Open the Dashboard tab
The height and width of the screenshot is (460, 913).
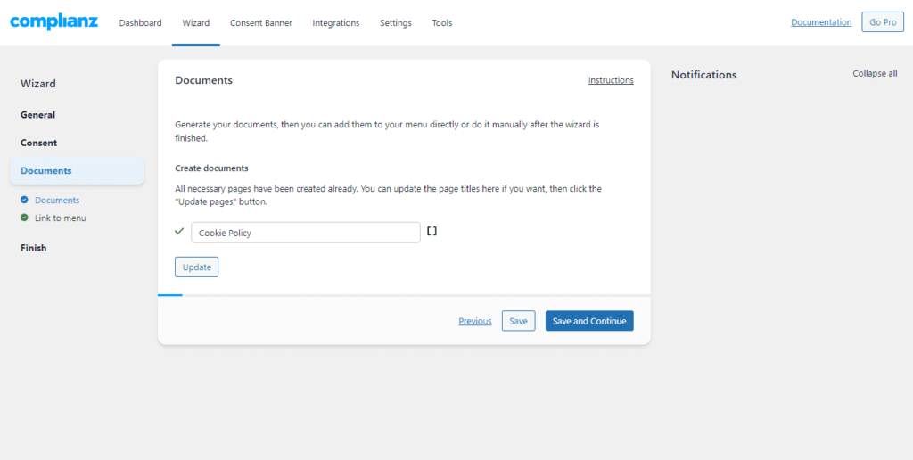click(x=140, y=23)
